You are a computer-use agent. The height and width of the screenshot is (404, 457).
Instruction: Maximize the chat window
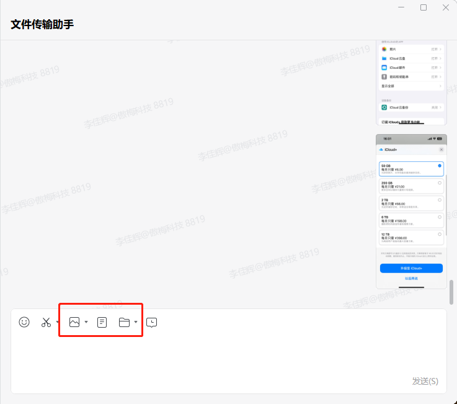point(424,7)
